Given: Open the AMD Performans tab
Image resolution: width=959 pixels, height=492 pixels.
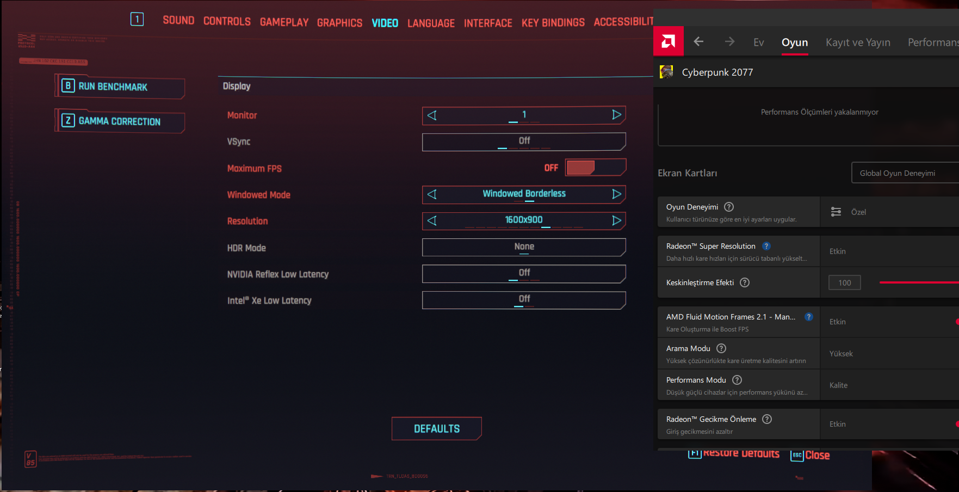Looking at the screenshot, I should (x=933, y=42).
